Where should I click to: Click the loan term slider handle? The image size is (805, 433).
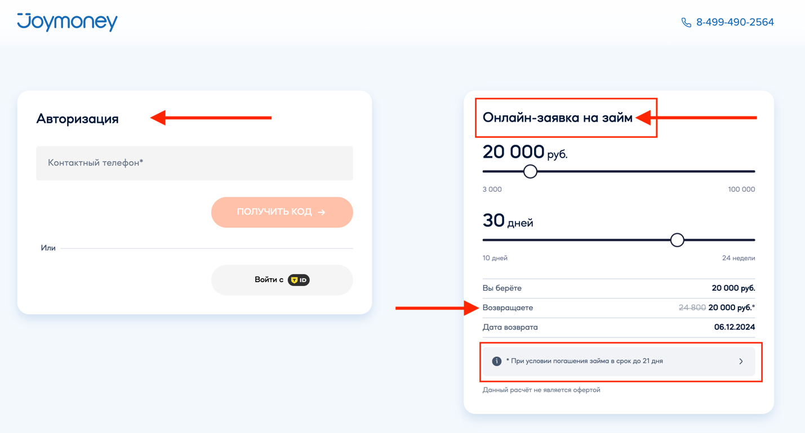click(x=677, y=240)
